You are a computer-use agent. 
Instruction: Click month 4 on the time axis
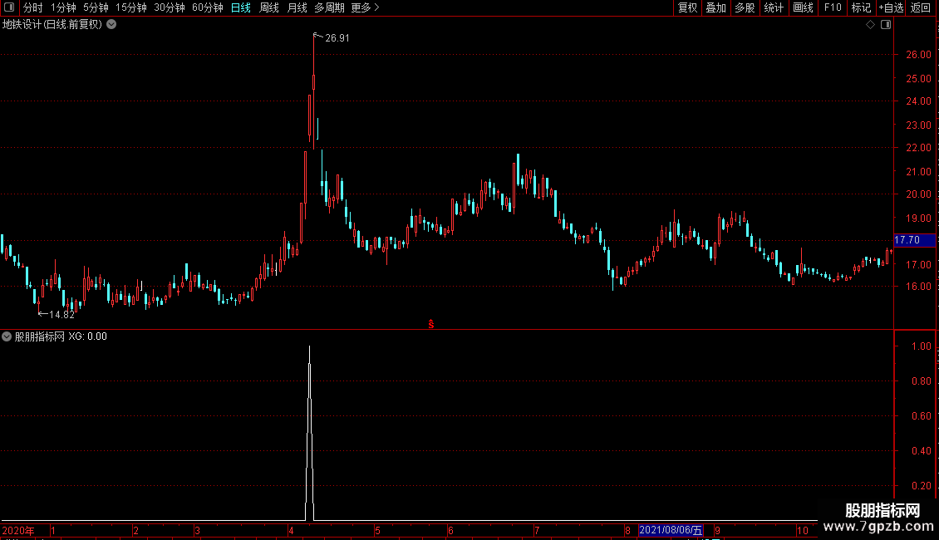coord(291,530)
